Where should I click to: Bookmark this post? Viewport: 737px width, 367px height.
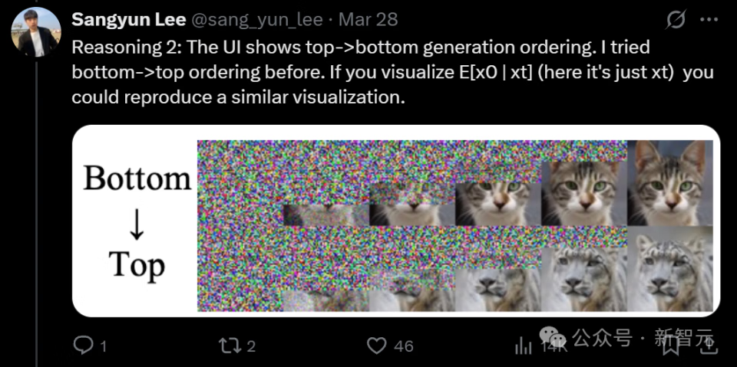click(671, 346)
